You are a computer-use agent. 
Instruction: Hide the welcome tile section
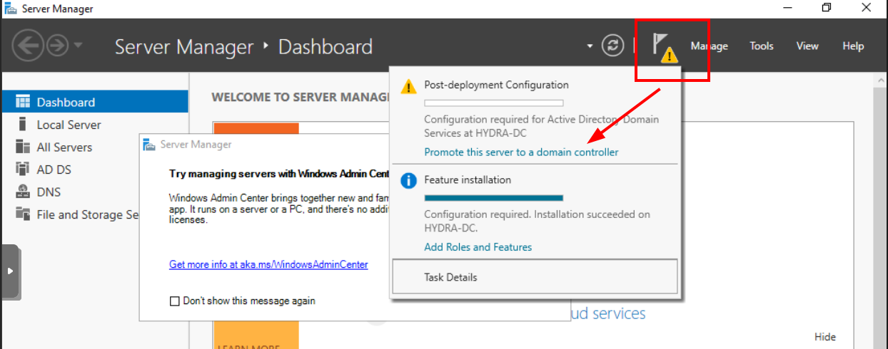pos(824,337)
